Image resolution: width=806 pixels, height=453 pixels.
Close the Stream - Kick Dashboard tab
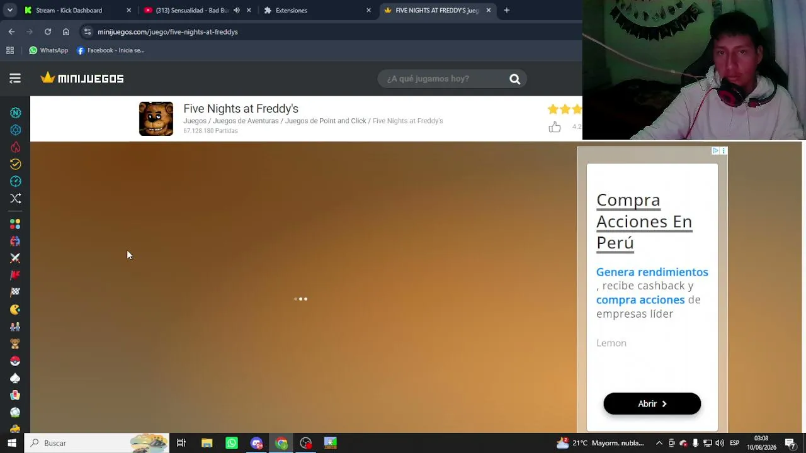[128, 10]
